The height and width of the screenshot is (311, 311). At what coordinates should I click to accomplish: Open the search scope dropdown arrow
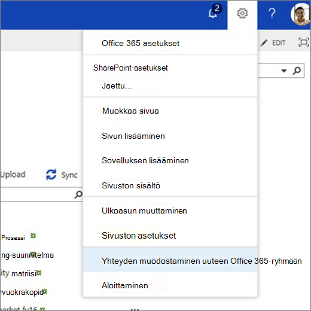point(284,71)
